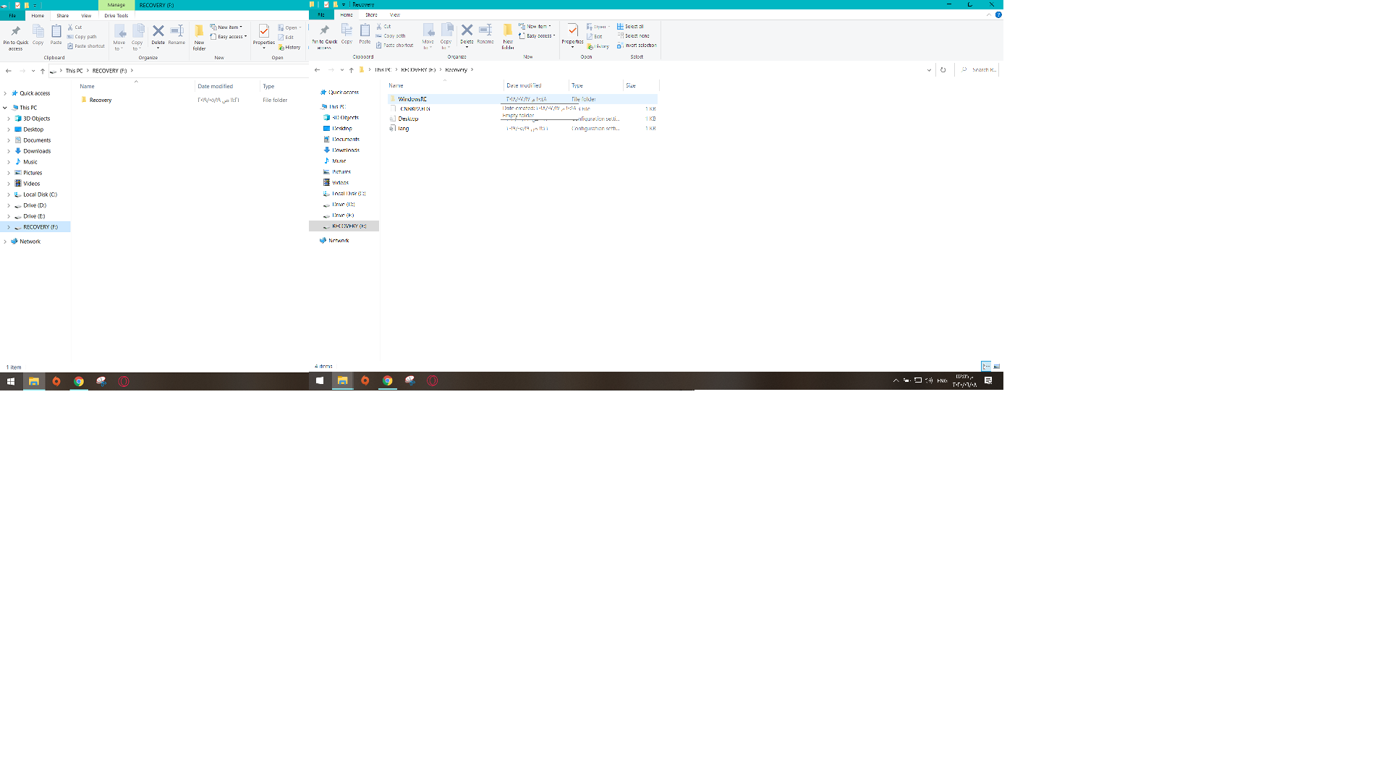Click Pin to Quick access in RECOVERY (F:) window
Screen dimensions: 1389x781
click(15, 38)
